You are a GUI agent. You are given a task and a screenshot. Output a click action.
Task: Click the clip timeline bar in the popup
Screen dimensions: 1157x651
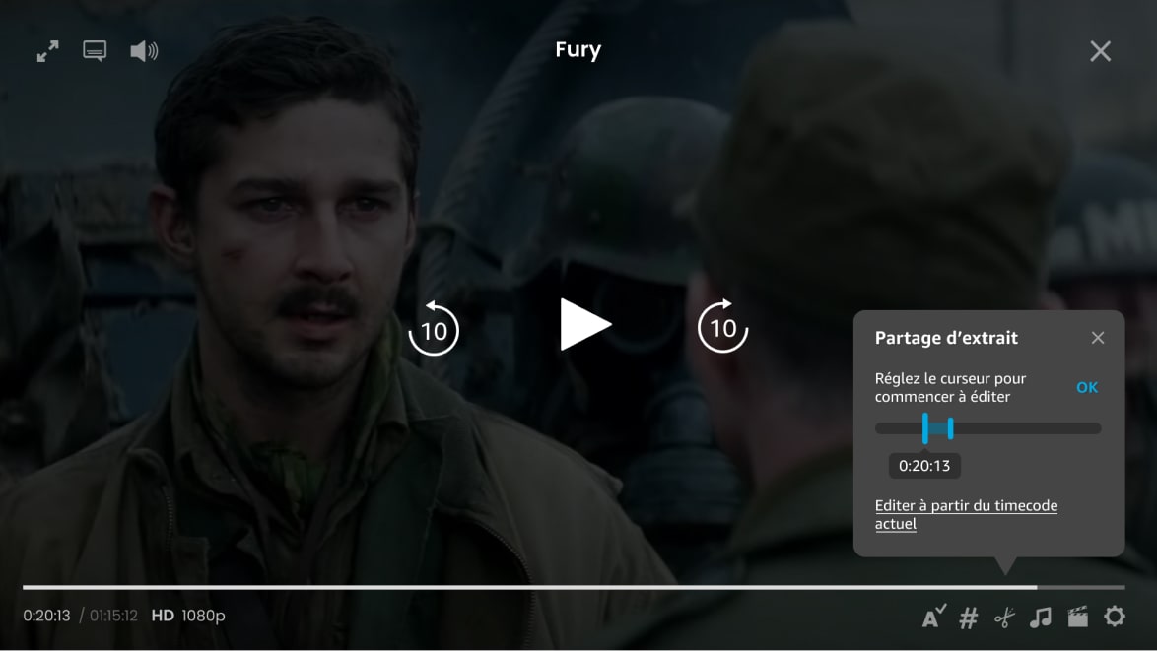tap(988, 428)
